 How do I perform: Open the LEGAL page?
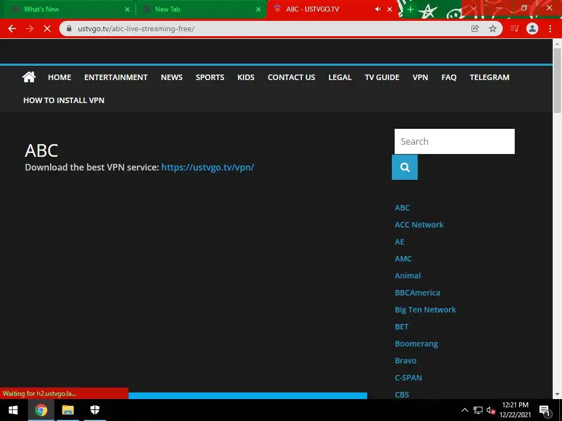coord(340,77)
